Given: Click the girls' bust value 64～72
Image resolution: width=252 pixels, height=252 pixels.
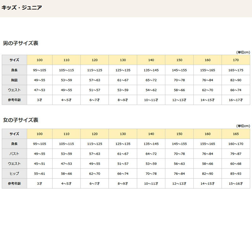Looking at the screenshot, I should [151, 154].
